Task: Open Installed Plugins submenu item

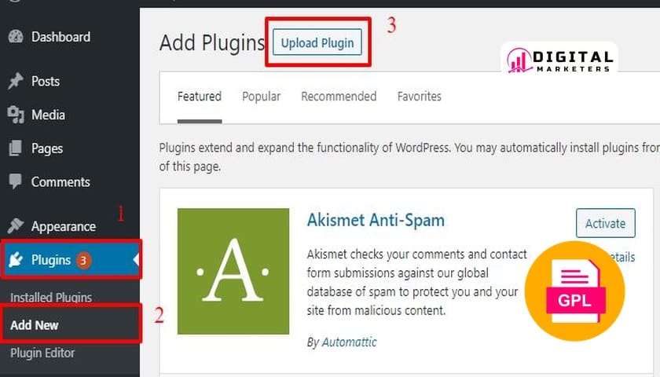Action: point(51,298)
